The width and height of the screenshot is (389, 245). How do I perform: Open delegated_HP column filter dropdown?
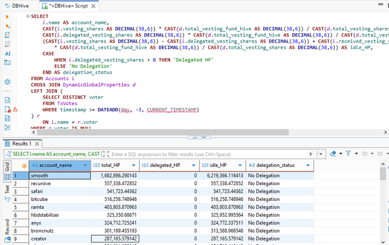(194, 165)
